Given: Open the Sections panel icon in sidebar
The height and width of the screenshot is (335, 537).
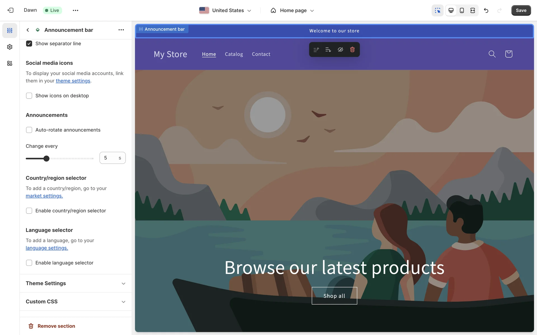Looking at the screenshot, I should [x=10, y=30].
